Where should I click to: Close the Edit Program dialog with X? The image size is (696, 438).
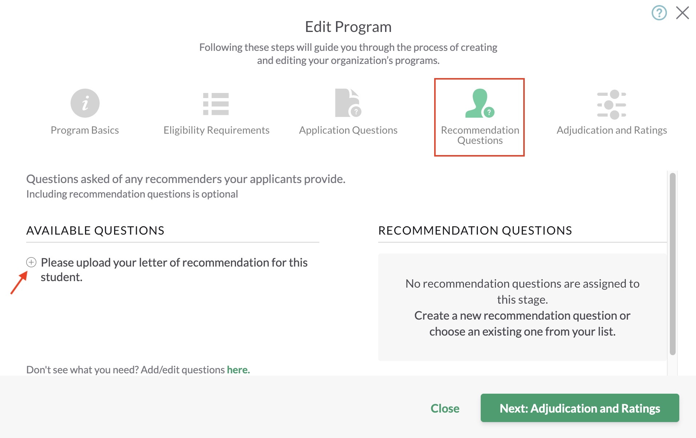[x=683, y=13]
